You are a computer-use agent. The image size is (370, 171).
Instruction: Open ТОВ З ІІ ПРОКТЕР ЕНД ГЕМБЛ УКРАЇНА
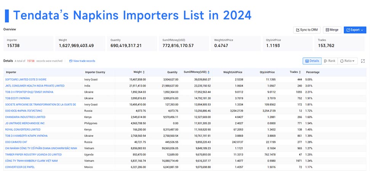pyautogui.click(x=29, y=92)
